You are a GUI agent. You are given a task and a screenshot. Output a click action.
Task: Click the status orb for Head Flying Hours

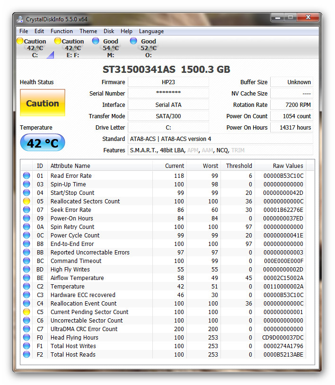[26, 337]
